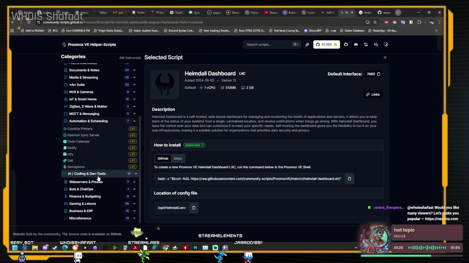Select the Cronicle Primary script
Screen dimensions: 469x263
pyautogui.click(x=100, y=129)
